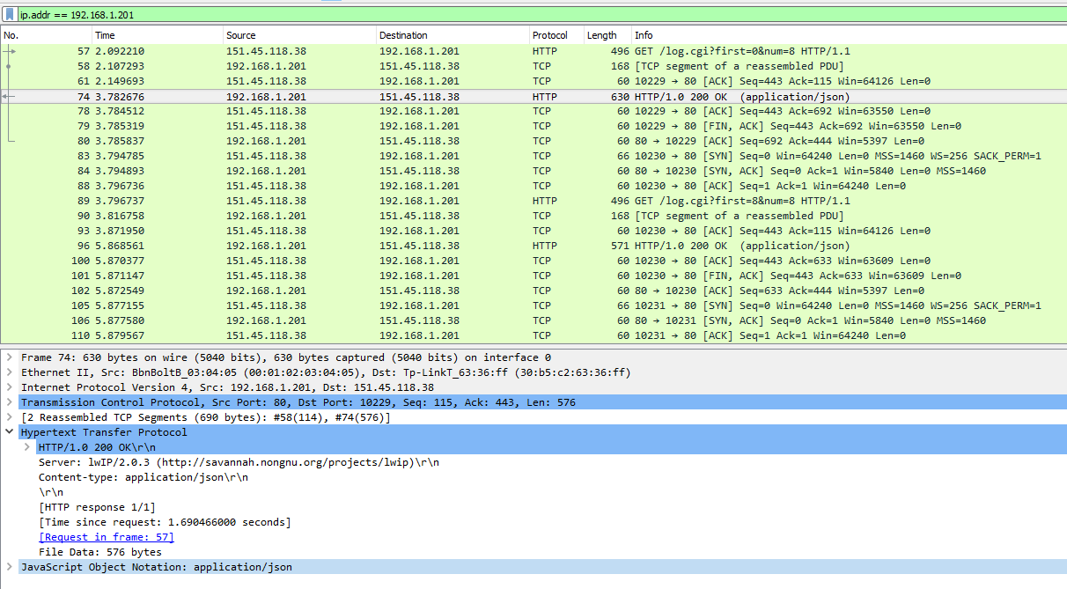
Task: Sort by the No. column header
Action: (x=46, y=35)
